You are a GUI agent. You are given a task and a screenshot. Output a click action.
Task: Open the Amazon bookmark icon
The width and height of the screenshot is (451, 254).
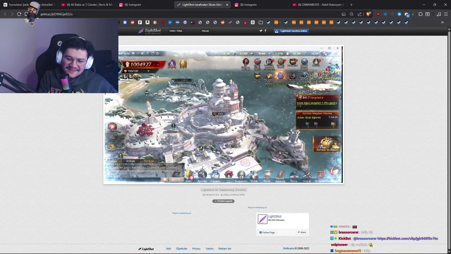click(x=147, y=22)
